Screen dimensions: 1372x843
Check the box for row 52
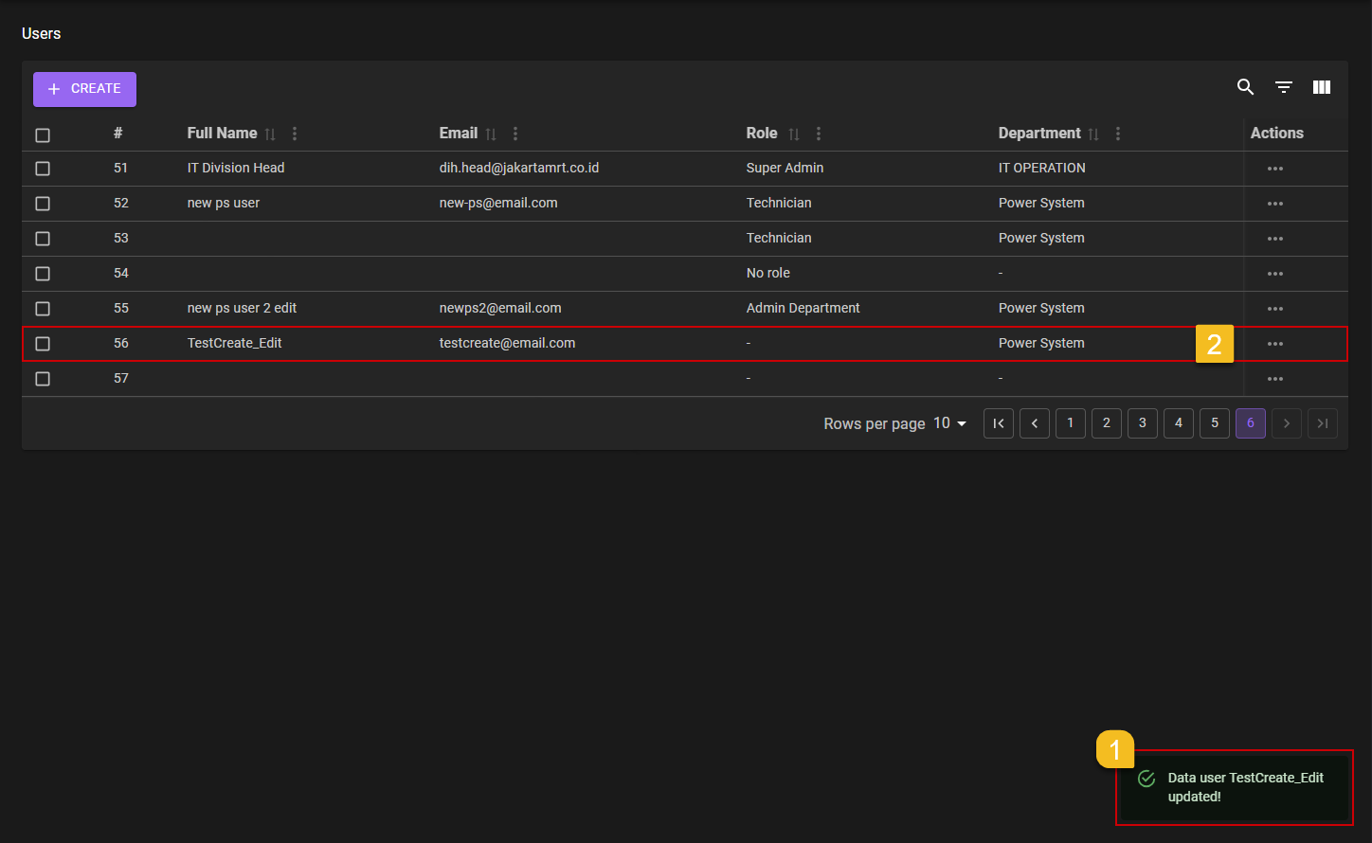tap(43, 204)
